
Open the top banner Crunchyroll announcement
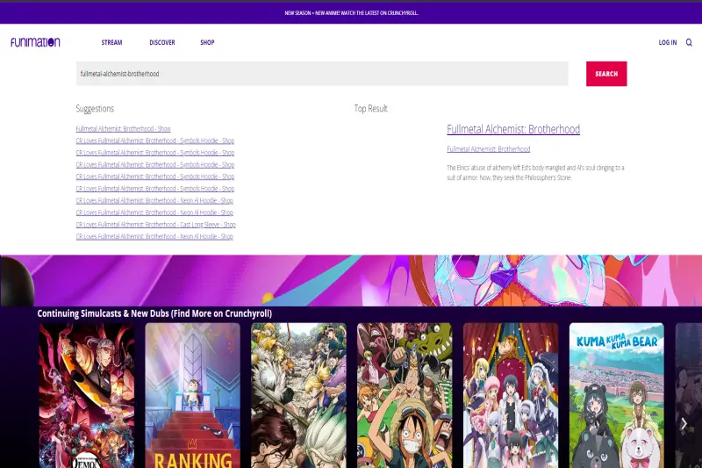(352, 13)
